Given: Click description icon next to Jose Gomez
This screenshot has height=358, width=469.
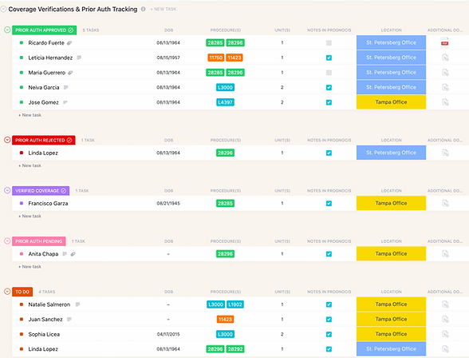Looking at the screenshot, I should coord(65,102).
